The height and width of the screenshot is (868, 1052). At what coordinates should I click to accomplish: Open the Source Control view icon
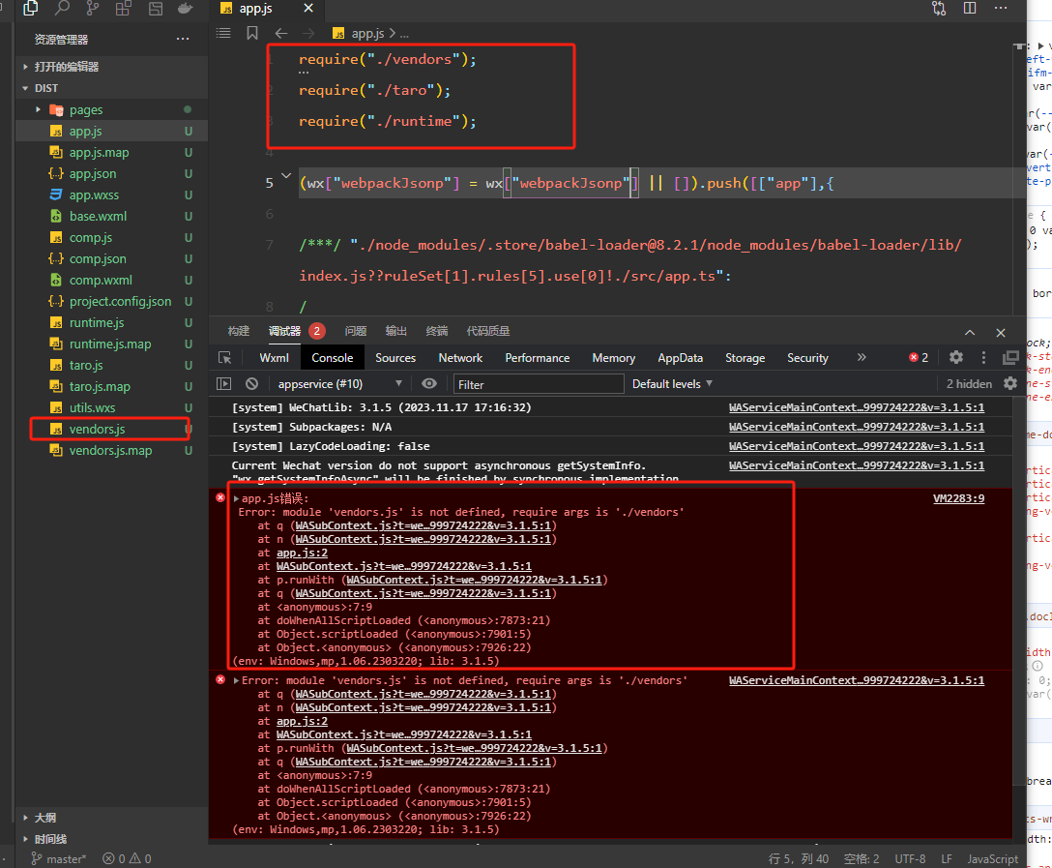93,9
